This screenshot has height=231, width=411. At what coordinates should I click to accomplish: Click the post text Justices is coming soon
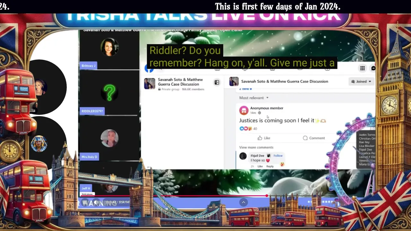pos(276,121)
